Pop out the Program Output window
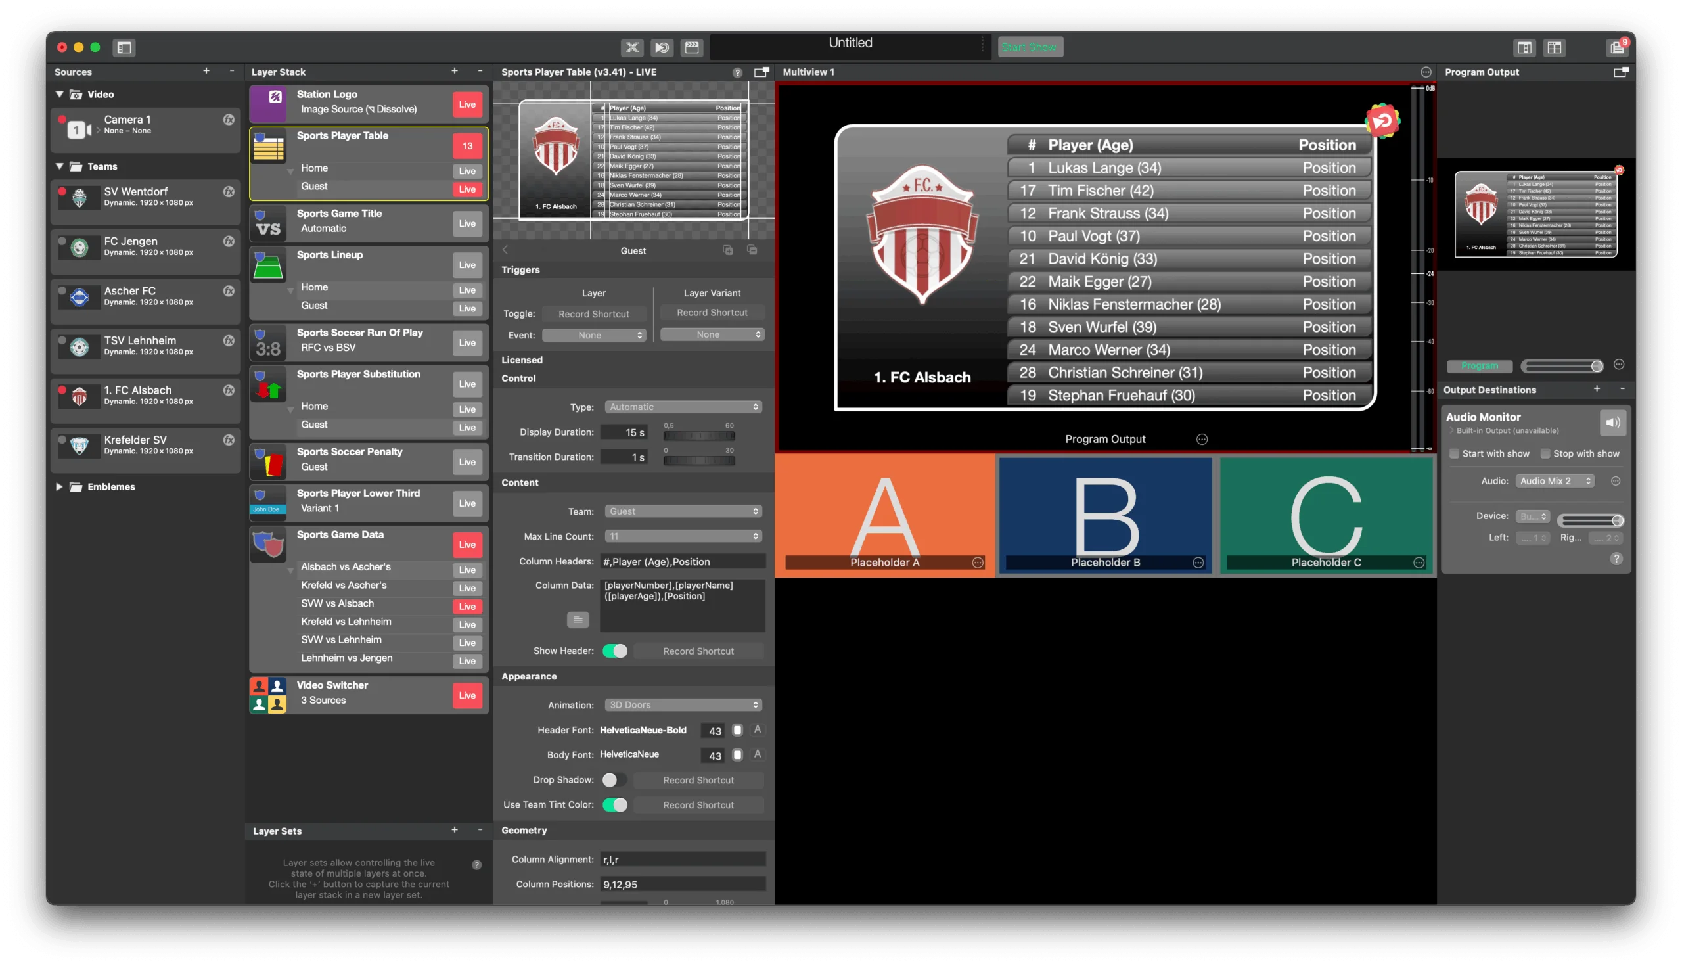 1620,72
